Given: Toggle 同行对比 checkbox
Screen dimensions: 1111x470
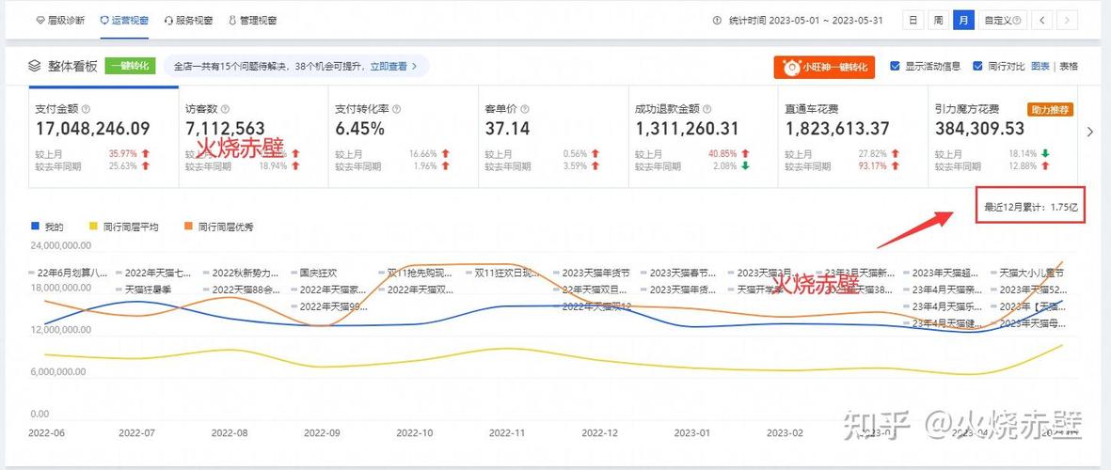Looking at the screenshot, I should tap(977, 66).
